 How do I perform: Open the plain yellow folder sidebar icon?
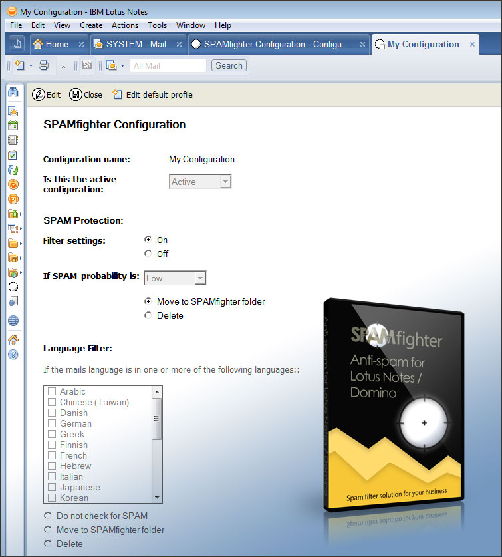[13, 244]
